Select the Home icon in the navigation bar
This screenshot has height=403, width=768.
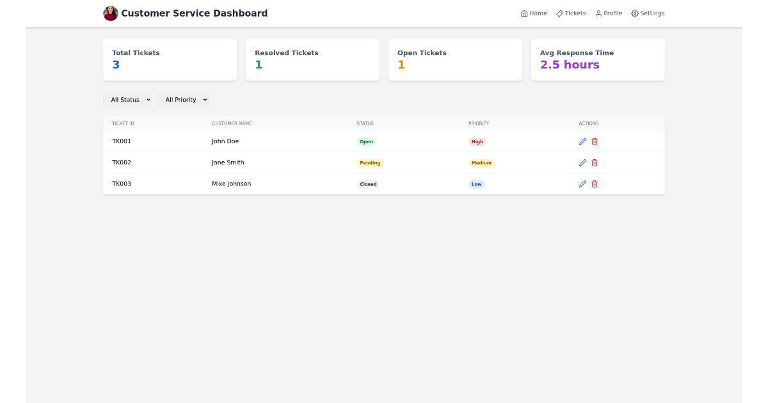click(x=523, y=13)
